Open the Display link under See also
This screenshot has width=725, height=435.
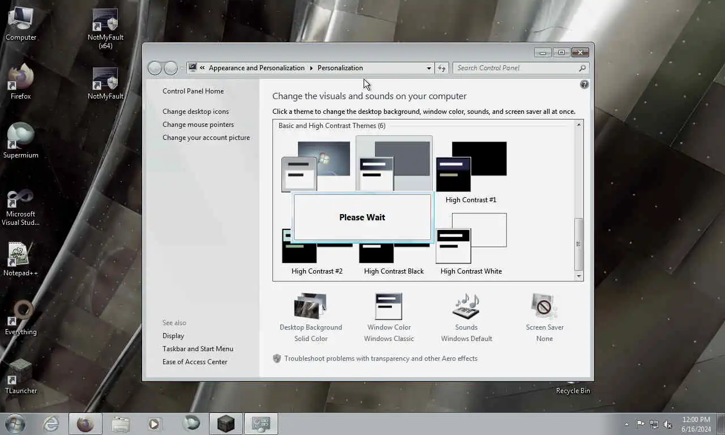point(173,336)
